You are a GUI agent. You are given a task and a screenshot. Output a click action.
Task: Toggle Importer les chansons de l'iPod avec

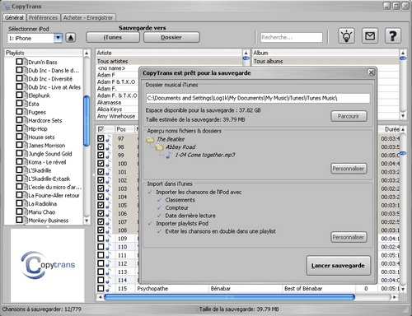150,192
